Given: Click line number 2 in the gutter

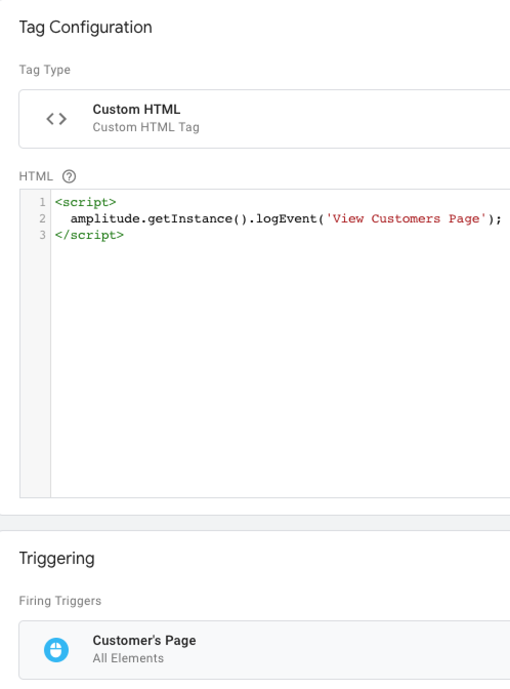Looking at the screenshot, I should point(42,219).
